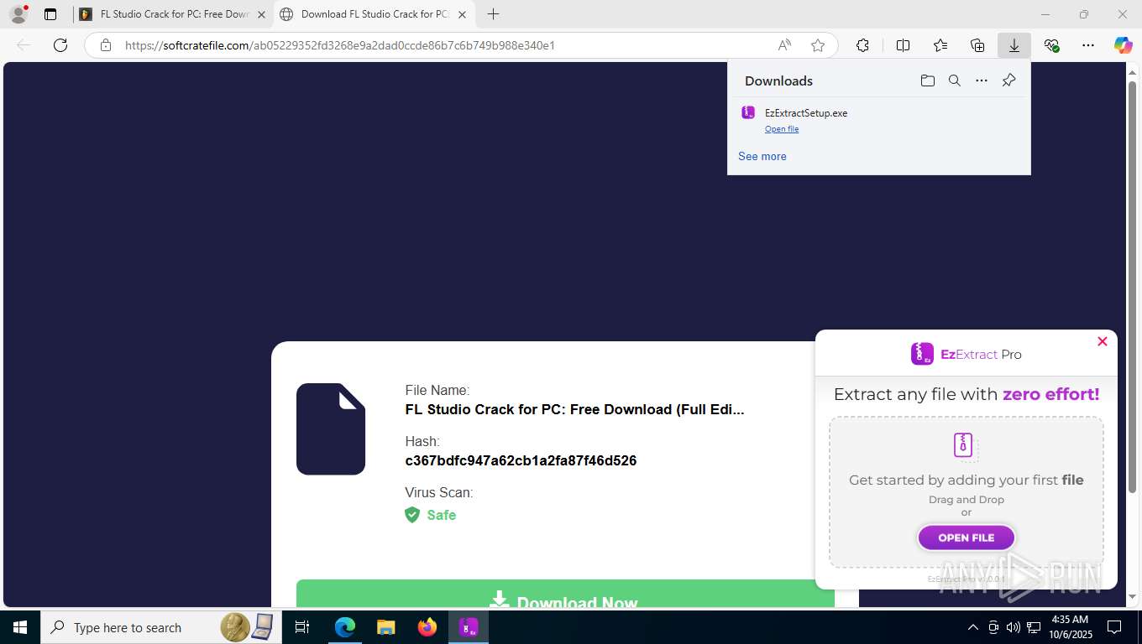Viewport: 1142px width, 644px height.
Task: Open File Explorer from taskbar
Action: 386,627
